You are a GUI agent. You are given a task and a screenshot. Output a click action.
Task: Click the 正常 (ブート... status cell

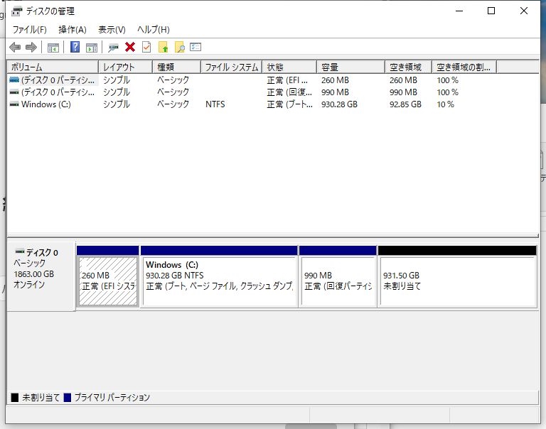[289, 104]
